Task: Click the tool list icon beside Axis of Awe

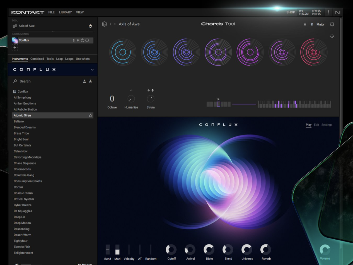Action: point(14,26)
